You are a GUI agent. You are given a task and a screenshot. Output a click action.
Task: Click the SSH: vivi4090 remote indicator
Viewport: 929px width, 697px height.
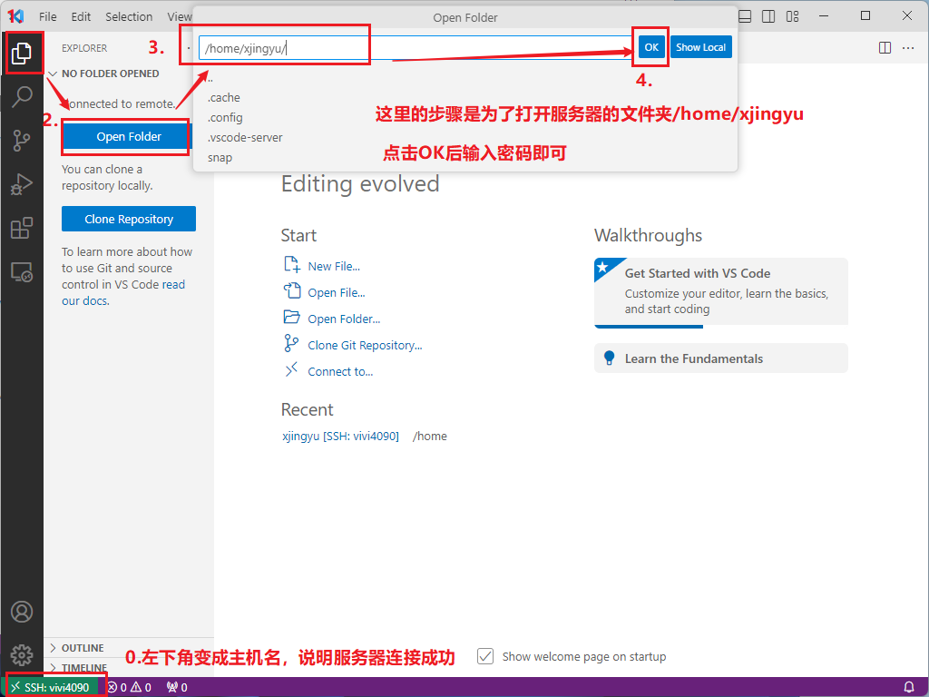pyautogui.click(x=52, y=688)
